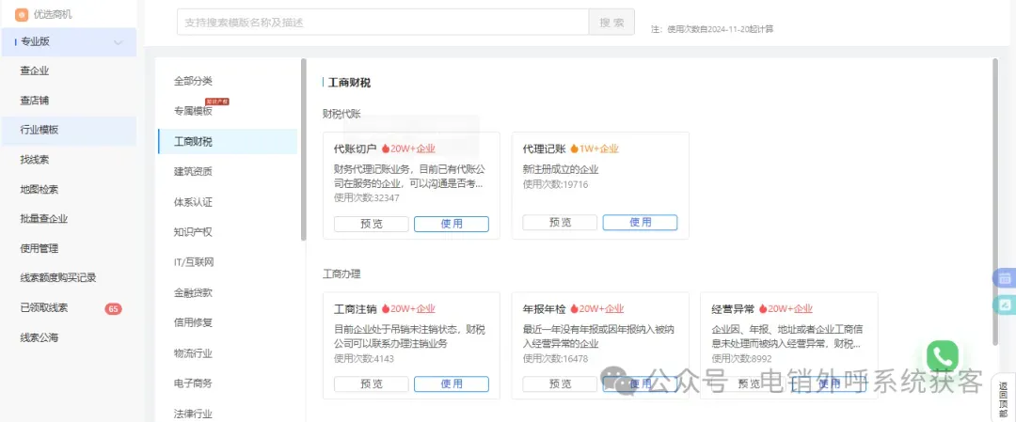The width and height of the screenshot is (1016, 422).
Task: Click the flame icon beside 代账切户
Action: [386, 148]
